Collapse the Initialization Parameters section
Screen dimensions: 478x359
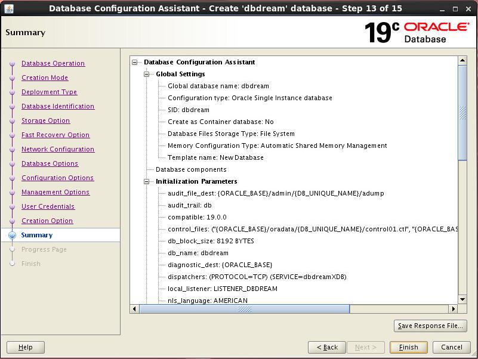[x=147, y=181]
